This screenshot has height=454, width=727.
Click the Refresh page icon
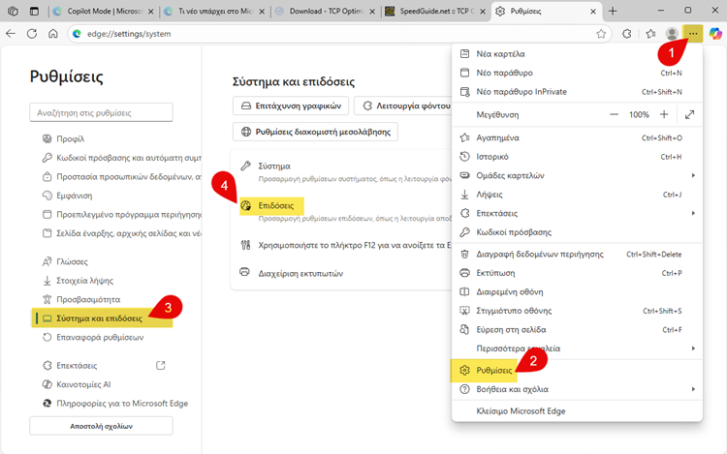click(x=32, y=33)
